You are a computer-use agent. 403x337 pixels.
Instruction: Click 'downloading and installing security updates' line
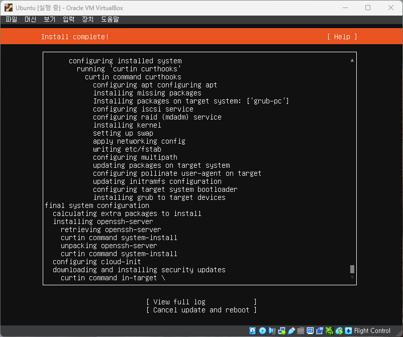coord(139,270)
